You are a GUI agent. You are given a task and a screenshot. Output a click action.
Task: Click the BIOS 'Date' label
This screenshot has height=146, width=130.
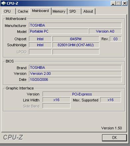coord(23,79)
